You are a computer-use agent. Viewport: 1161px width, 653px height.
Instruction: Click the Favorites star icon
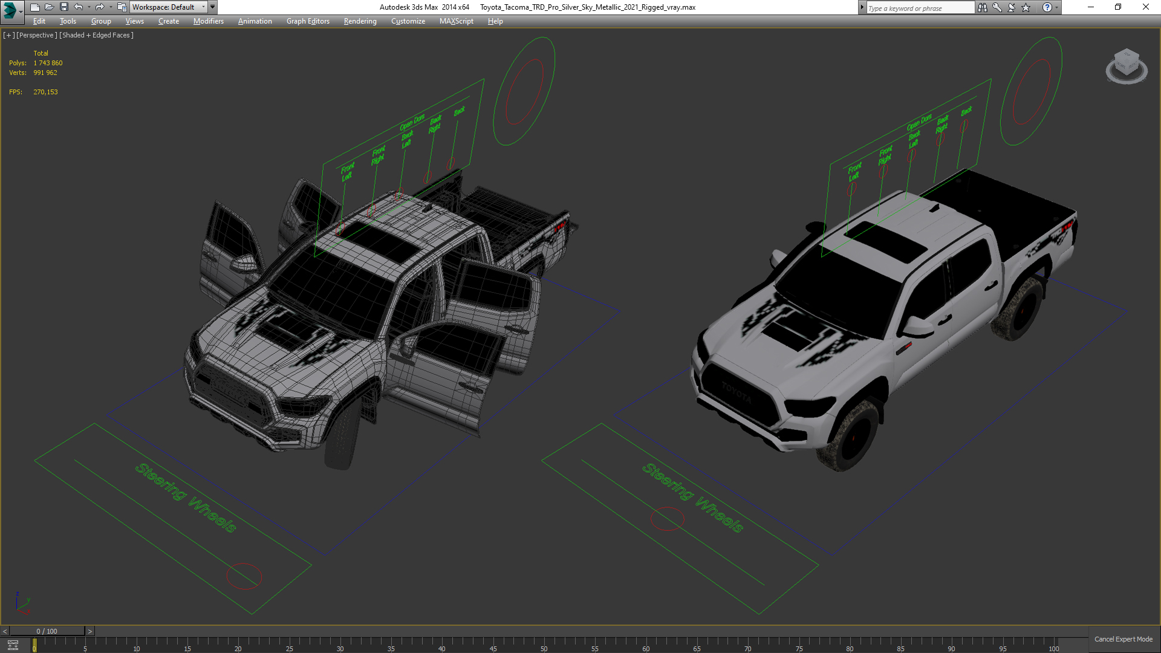(x=1026, y=7)
